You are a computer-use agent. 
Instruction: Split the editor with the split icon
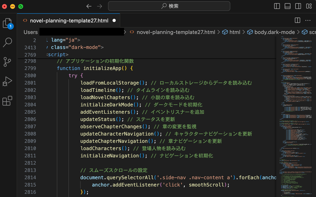(298, 20)
